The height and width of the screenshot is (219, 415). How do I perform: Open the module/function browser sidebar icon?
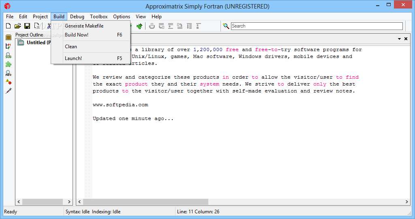(9, 46)
